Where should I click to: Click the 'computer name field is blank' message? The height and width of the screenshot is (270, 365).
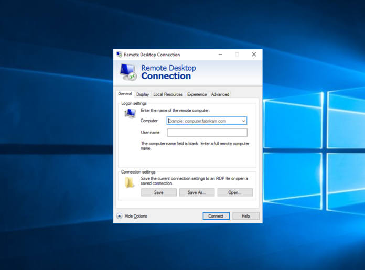tap(195, 146)
